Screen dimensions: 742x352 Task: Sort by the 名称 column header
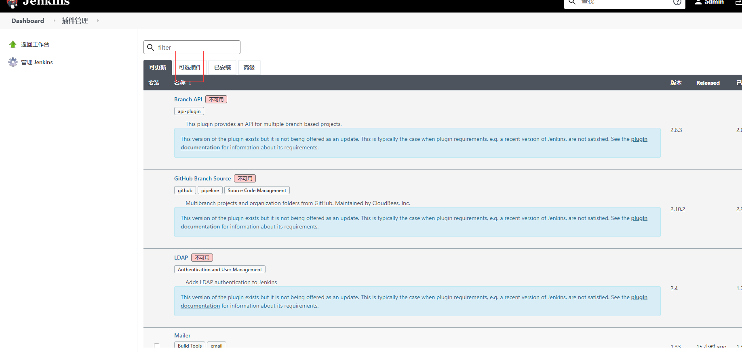coord(183,83)
